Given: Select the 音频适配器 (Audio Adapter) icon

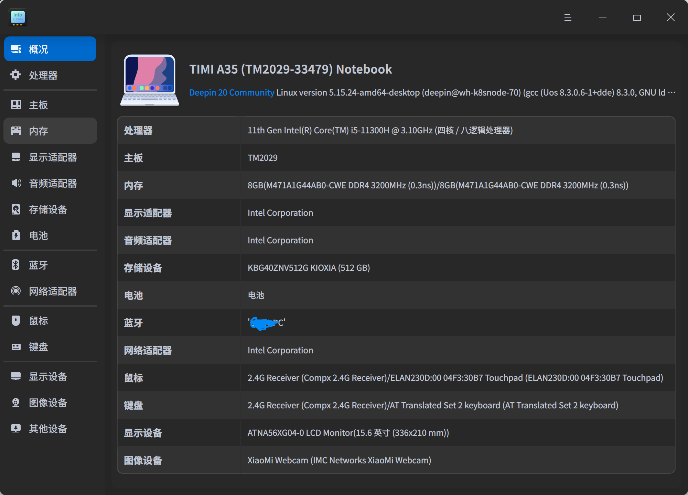Looking at the screenshot, I should point(16,183).
